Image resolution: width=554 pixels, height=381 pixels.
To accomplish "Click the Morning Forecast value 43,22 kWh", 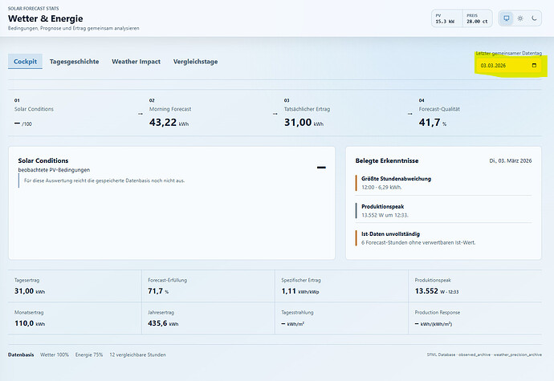I will click(169, 123).
